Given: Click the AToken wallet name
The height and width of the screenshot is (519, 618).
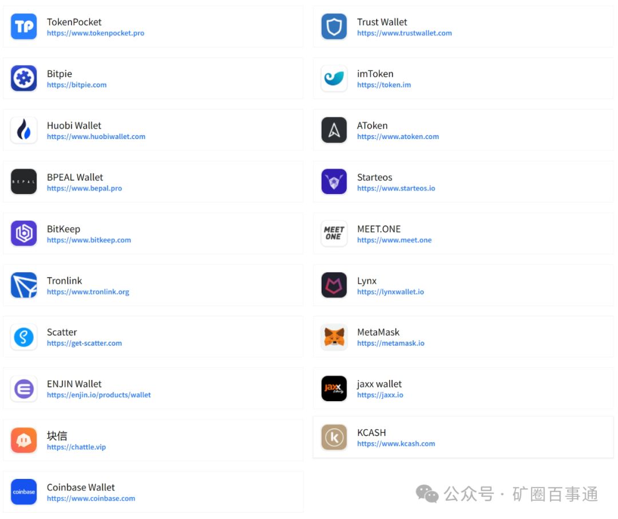Looking at the screenshot, I should [x=372, y=125].
